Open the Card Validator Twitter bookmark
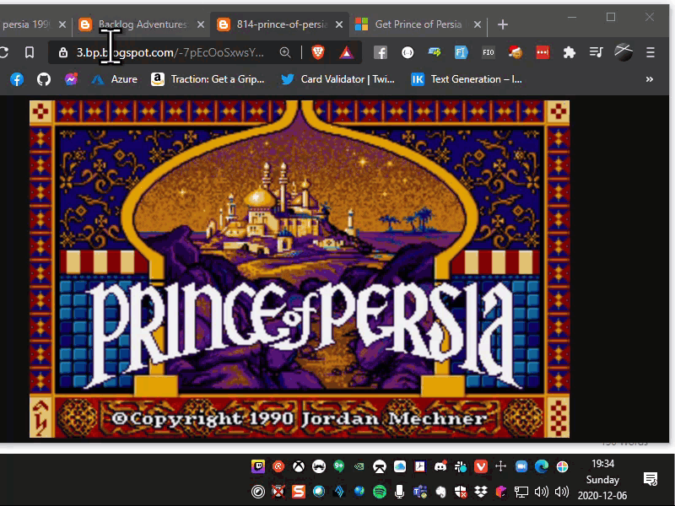 pyautogui.click(x=337, y=79)
